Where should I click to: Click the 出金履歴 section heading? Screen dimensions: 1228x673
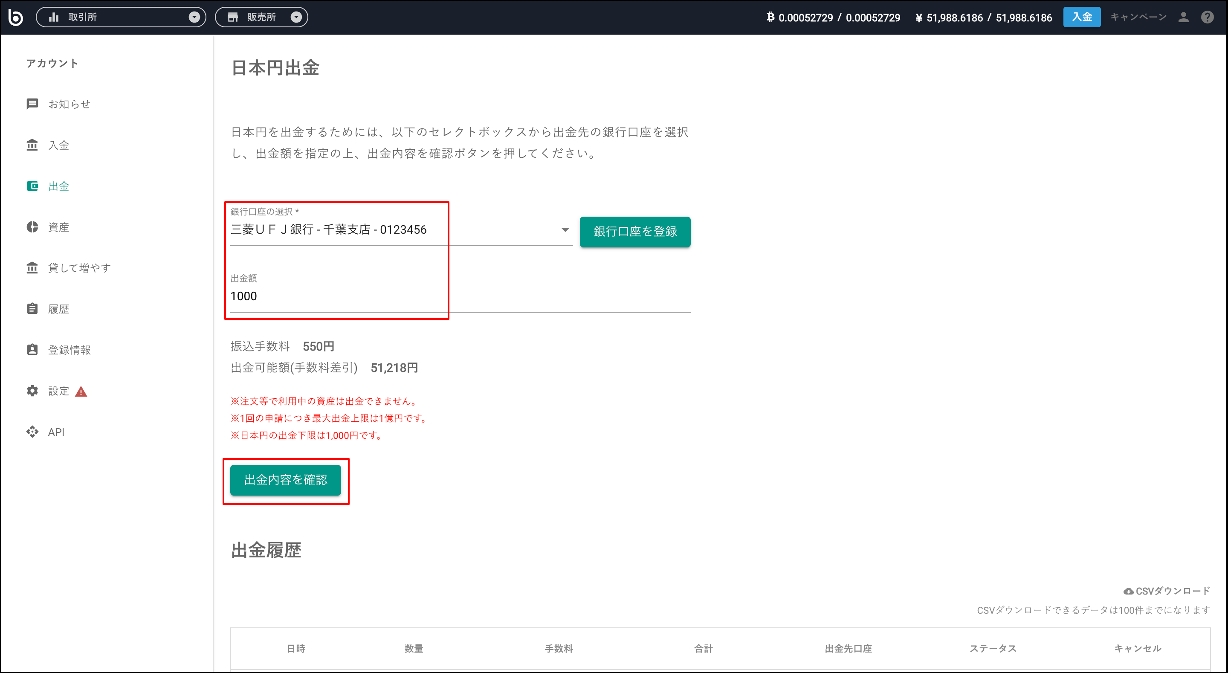(266, 550)
